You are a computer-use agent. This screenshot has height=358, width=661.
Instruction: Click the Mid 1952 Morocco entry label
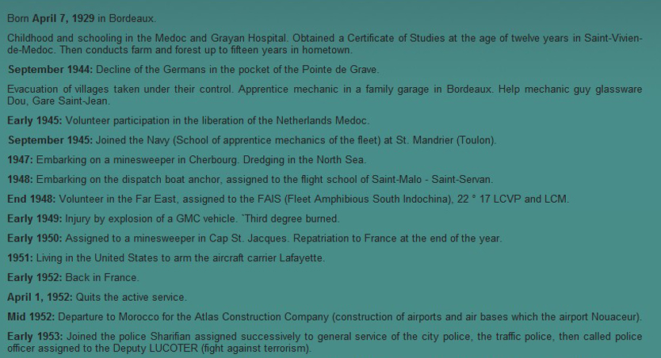[31, 317]
